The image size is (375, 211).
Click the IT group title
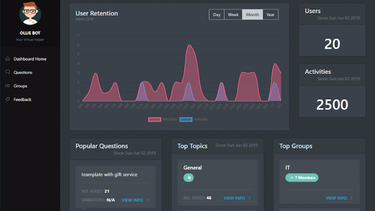point(288,168)
